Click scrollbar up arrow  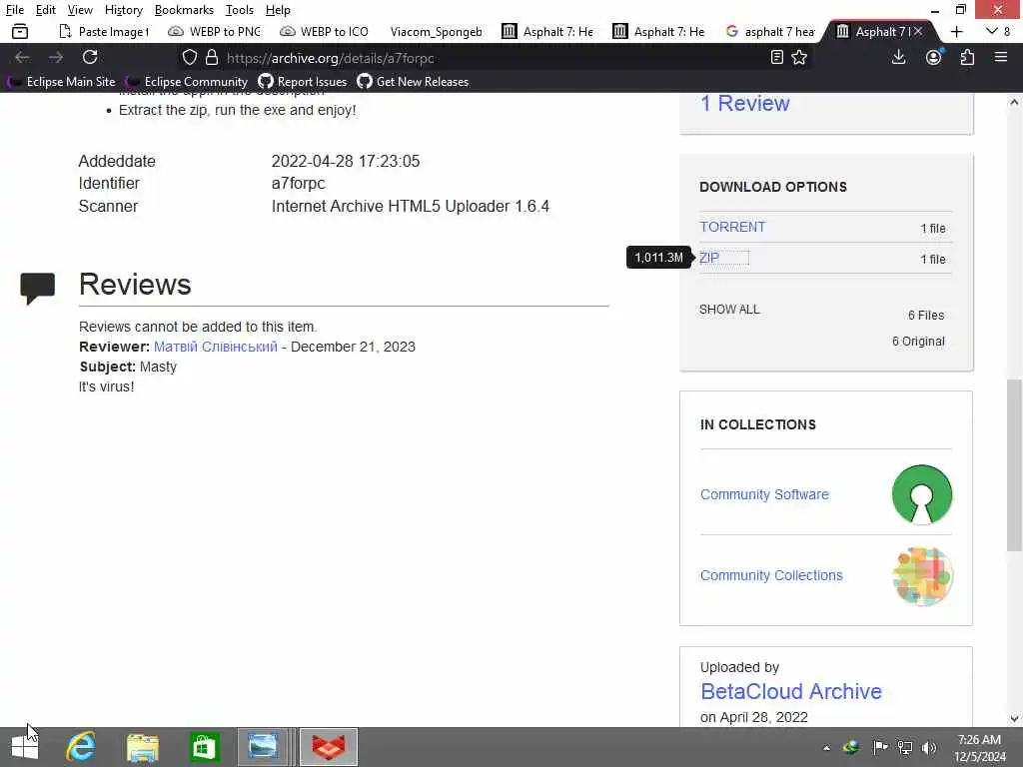(x=1014, y=102)
